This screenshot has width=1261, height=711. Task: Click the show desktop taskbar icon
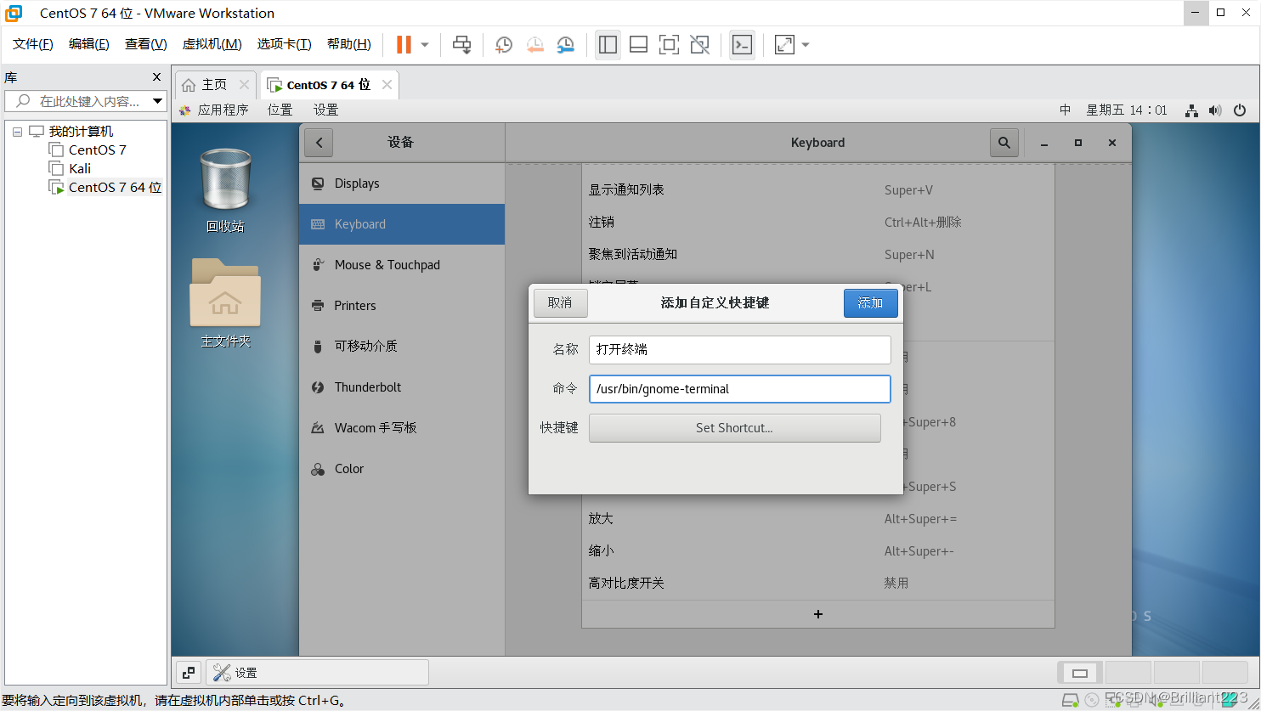click(189, 673)
